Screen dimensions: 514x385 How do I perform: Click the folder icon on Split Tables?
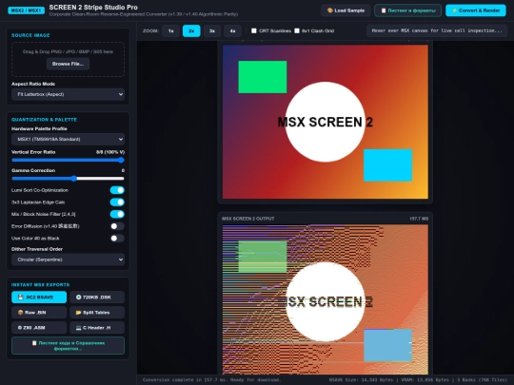point(78,313)
